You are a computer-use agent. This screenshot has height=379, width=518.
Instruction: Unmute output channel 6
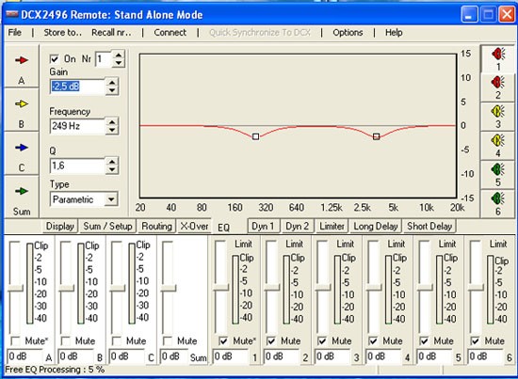click(475, 340)
